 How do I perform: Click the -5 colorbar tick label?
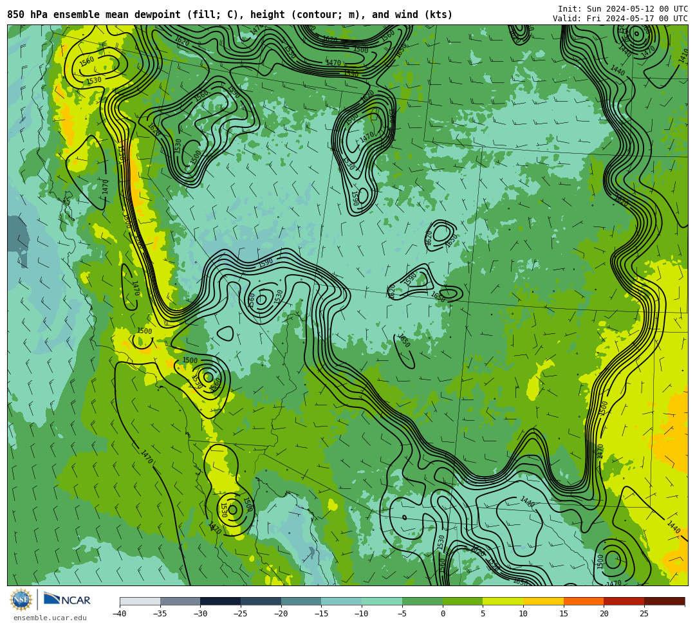click(x=402, y=614)
